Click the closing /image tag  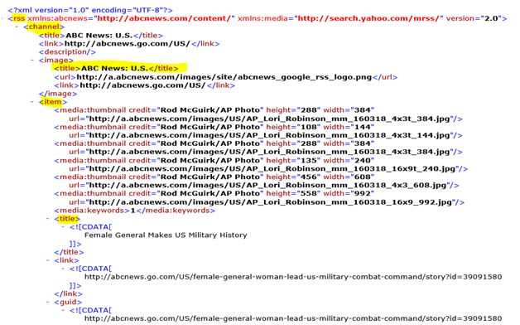coord(58,94)
